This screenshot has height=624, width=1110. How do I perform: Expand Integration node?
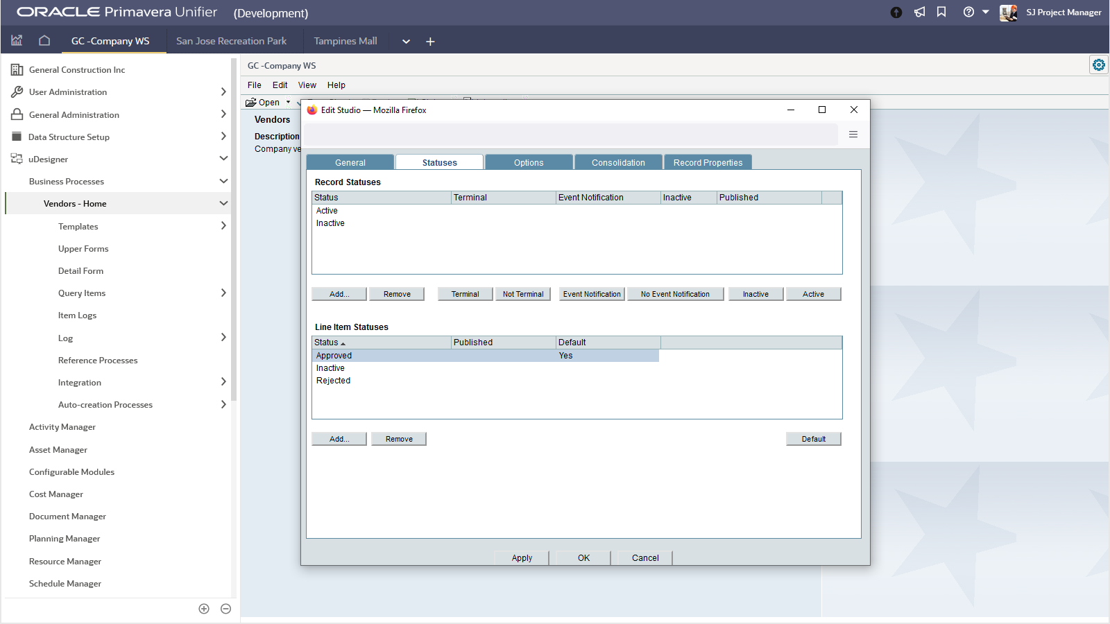pyautogui.click(x=223, y=381)
